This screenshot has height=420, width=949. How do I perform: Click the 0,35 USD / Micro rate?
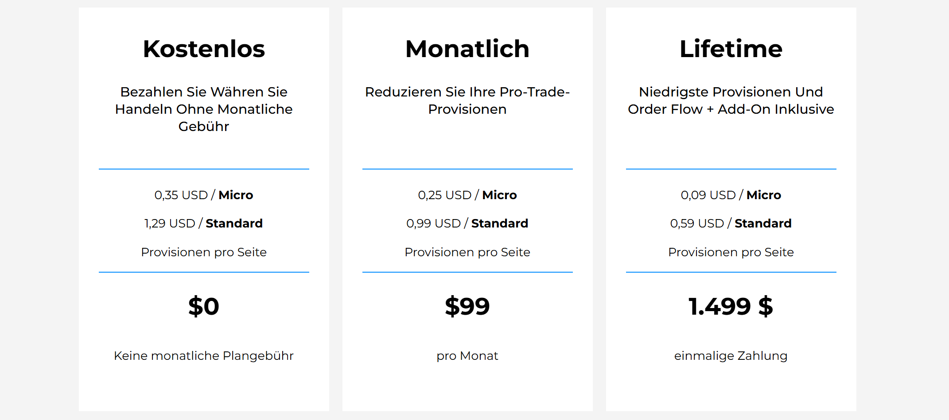(x=204, y=195)
